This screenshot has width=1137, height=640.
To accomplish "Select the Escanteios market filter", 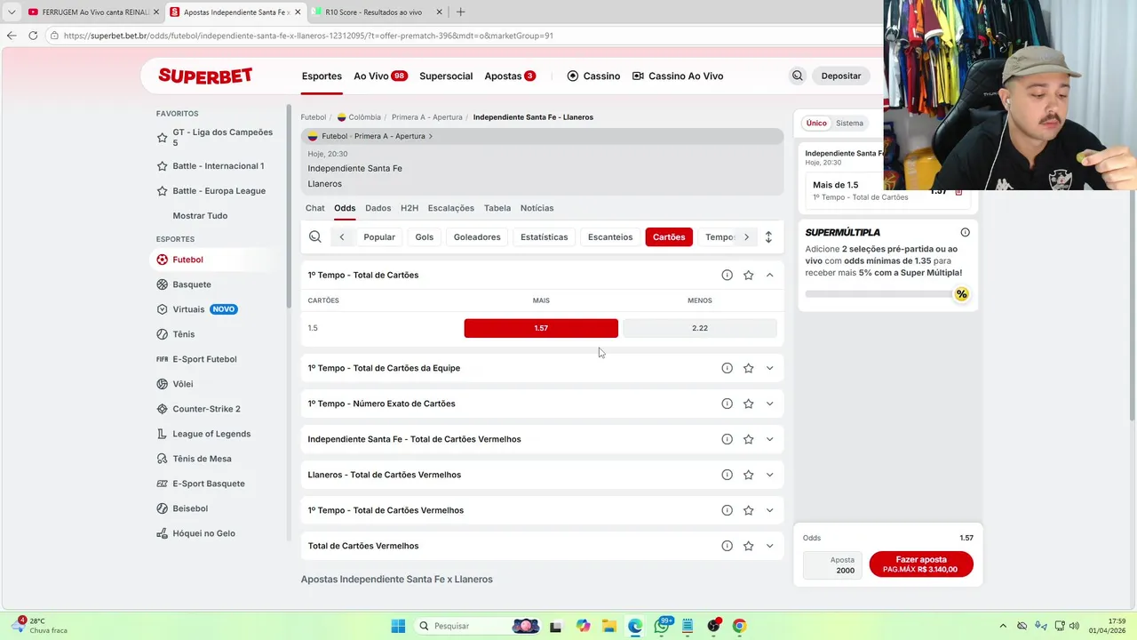I will click(610, 237).
